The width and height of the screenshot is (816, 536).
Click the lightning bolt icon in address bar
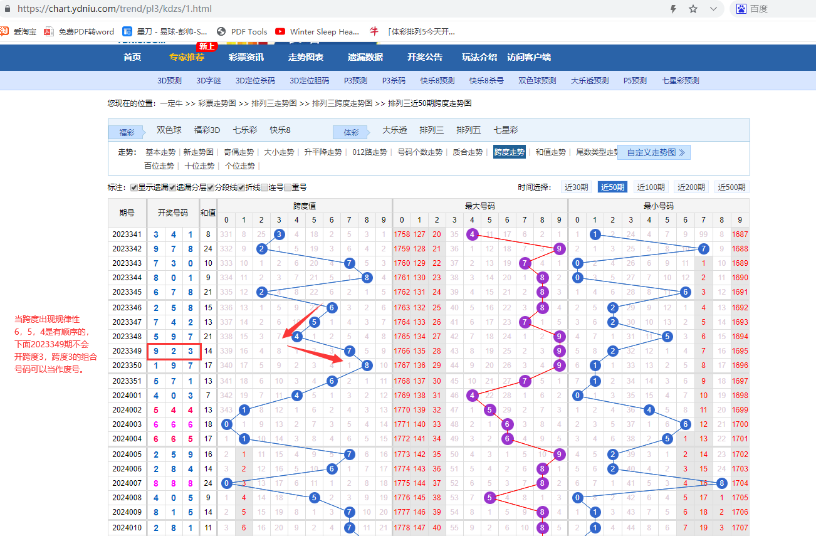[674, 9]
